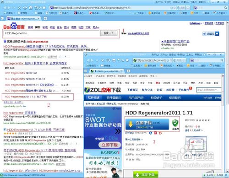Select HDD Regenerator Shell 20.11.0011 row

pyautogui.click(x=38, y=79)
